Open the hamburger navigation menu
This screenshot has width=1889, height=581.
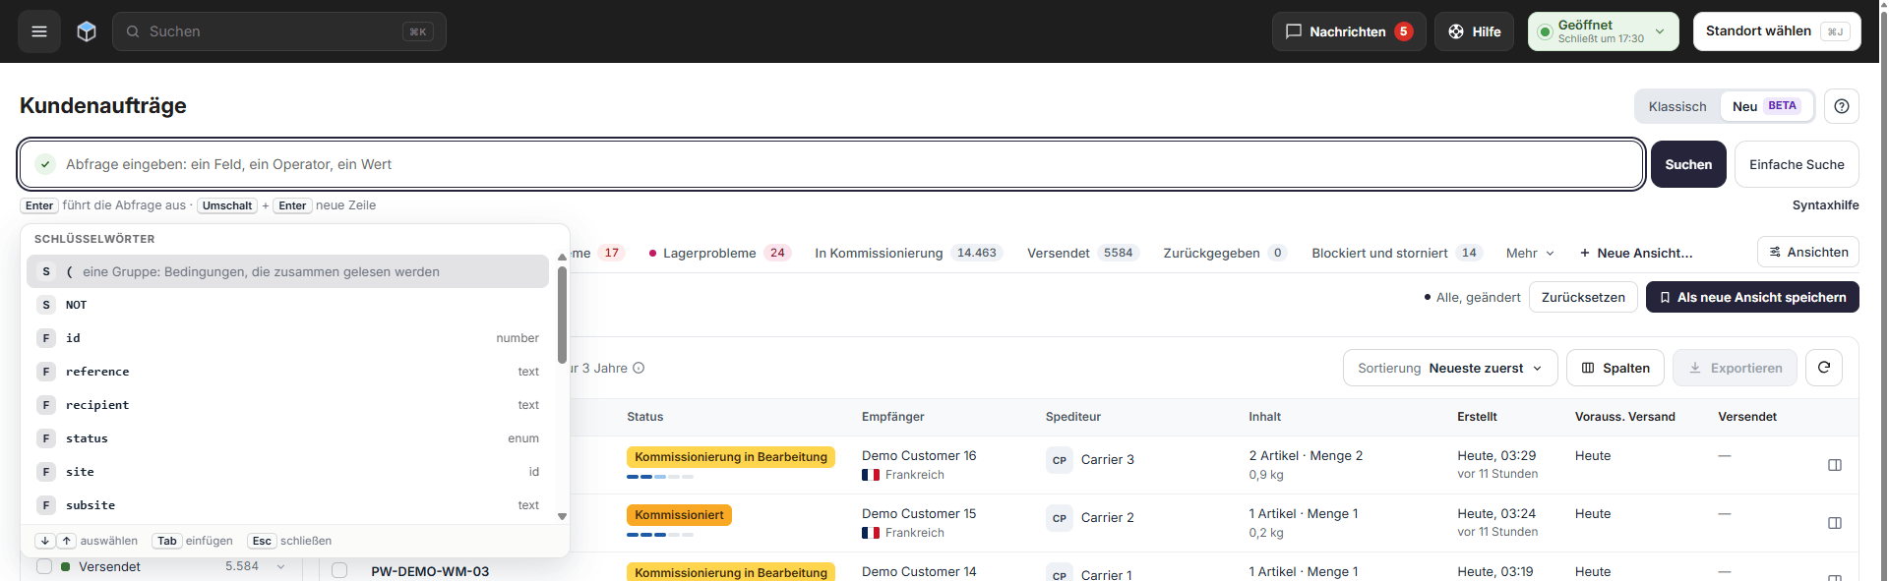39,31
